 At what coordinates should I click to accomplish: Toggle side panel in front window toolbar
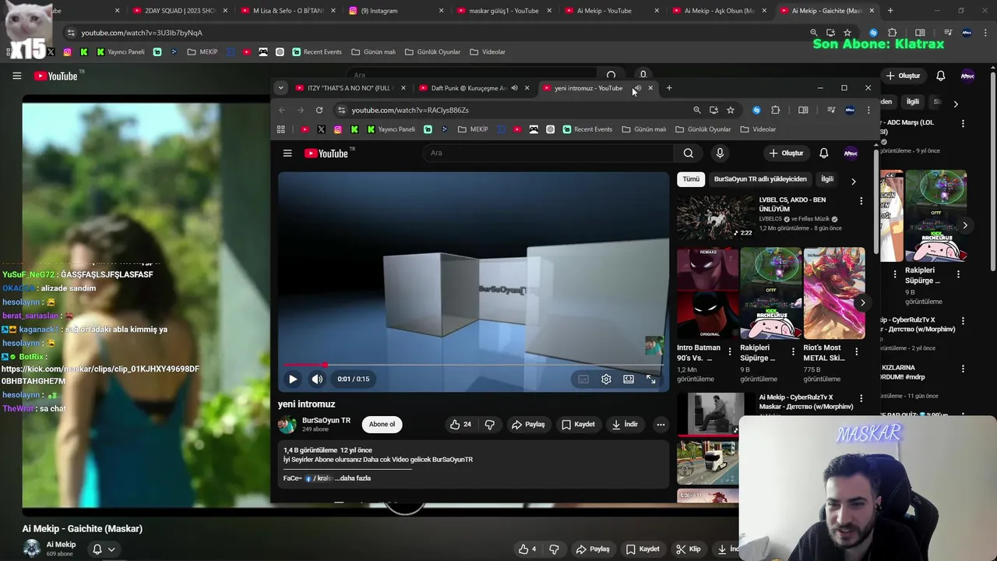803,110
